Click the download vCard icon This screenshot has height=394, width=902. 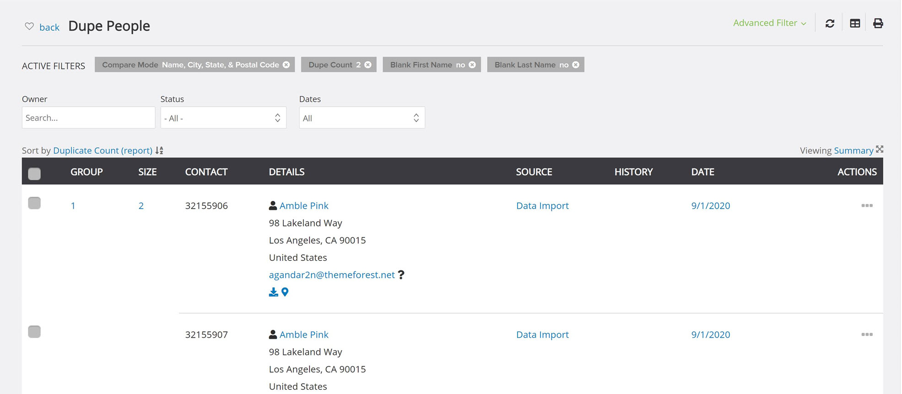click(273, 292)
